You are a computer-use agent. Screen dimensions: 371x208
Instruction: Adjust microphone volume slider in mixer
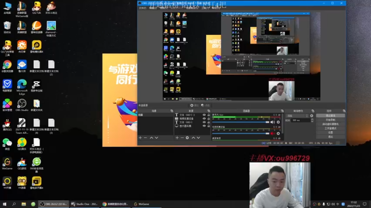tap(241, 122)
